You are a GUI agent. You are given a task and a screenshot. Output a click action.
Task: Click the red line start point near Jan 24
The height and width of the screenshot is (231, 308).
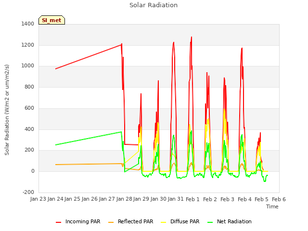(56, 69)
